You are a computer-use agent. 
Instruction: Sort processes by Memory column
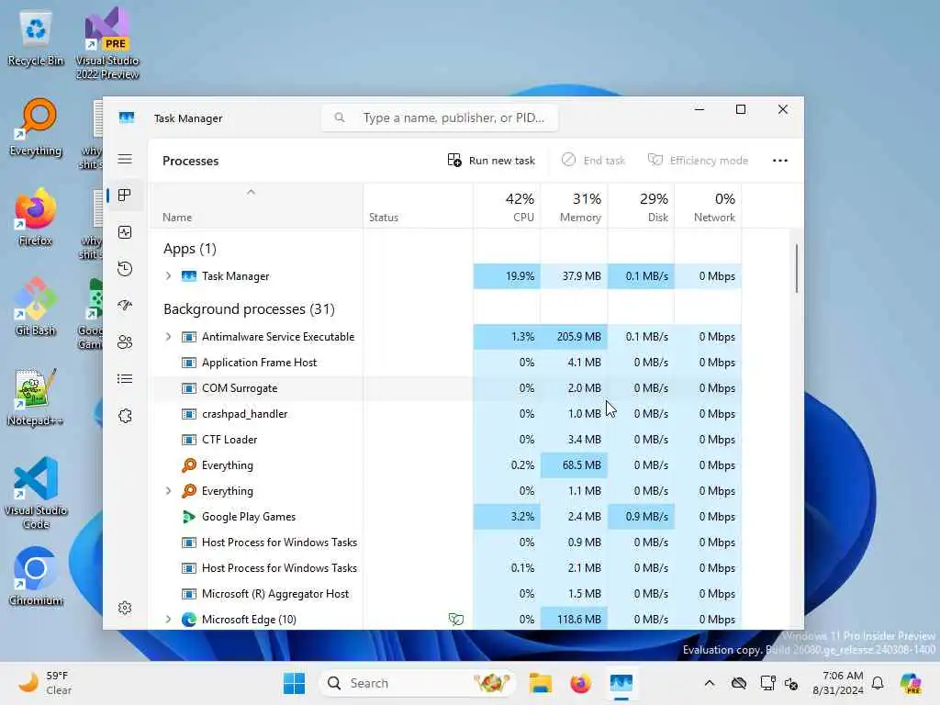pyautogui.click(x=575, y=207)
